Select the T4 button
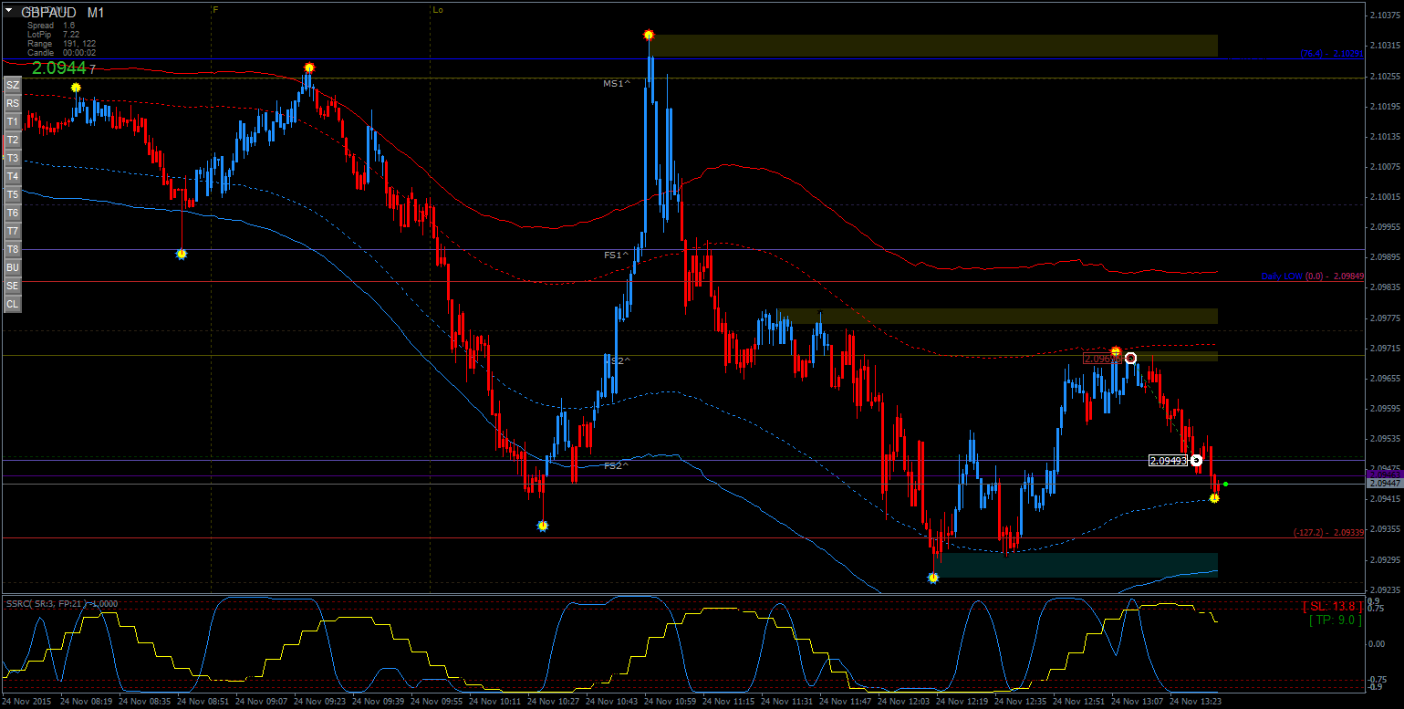Viewport: 1404px width, 709px height. [13, 176]
